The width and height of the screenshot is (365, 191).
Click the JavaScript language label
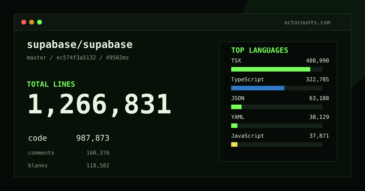[x=248, y=136]
